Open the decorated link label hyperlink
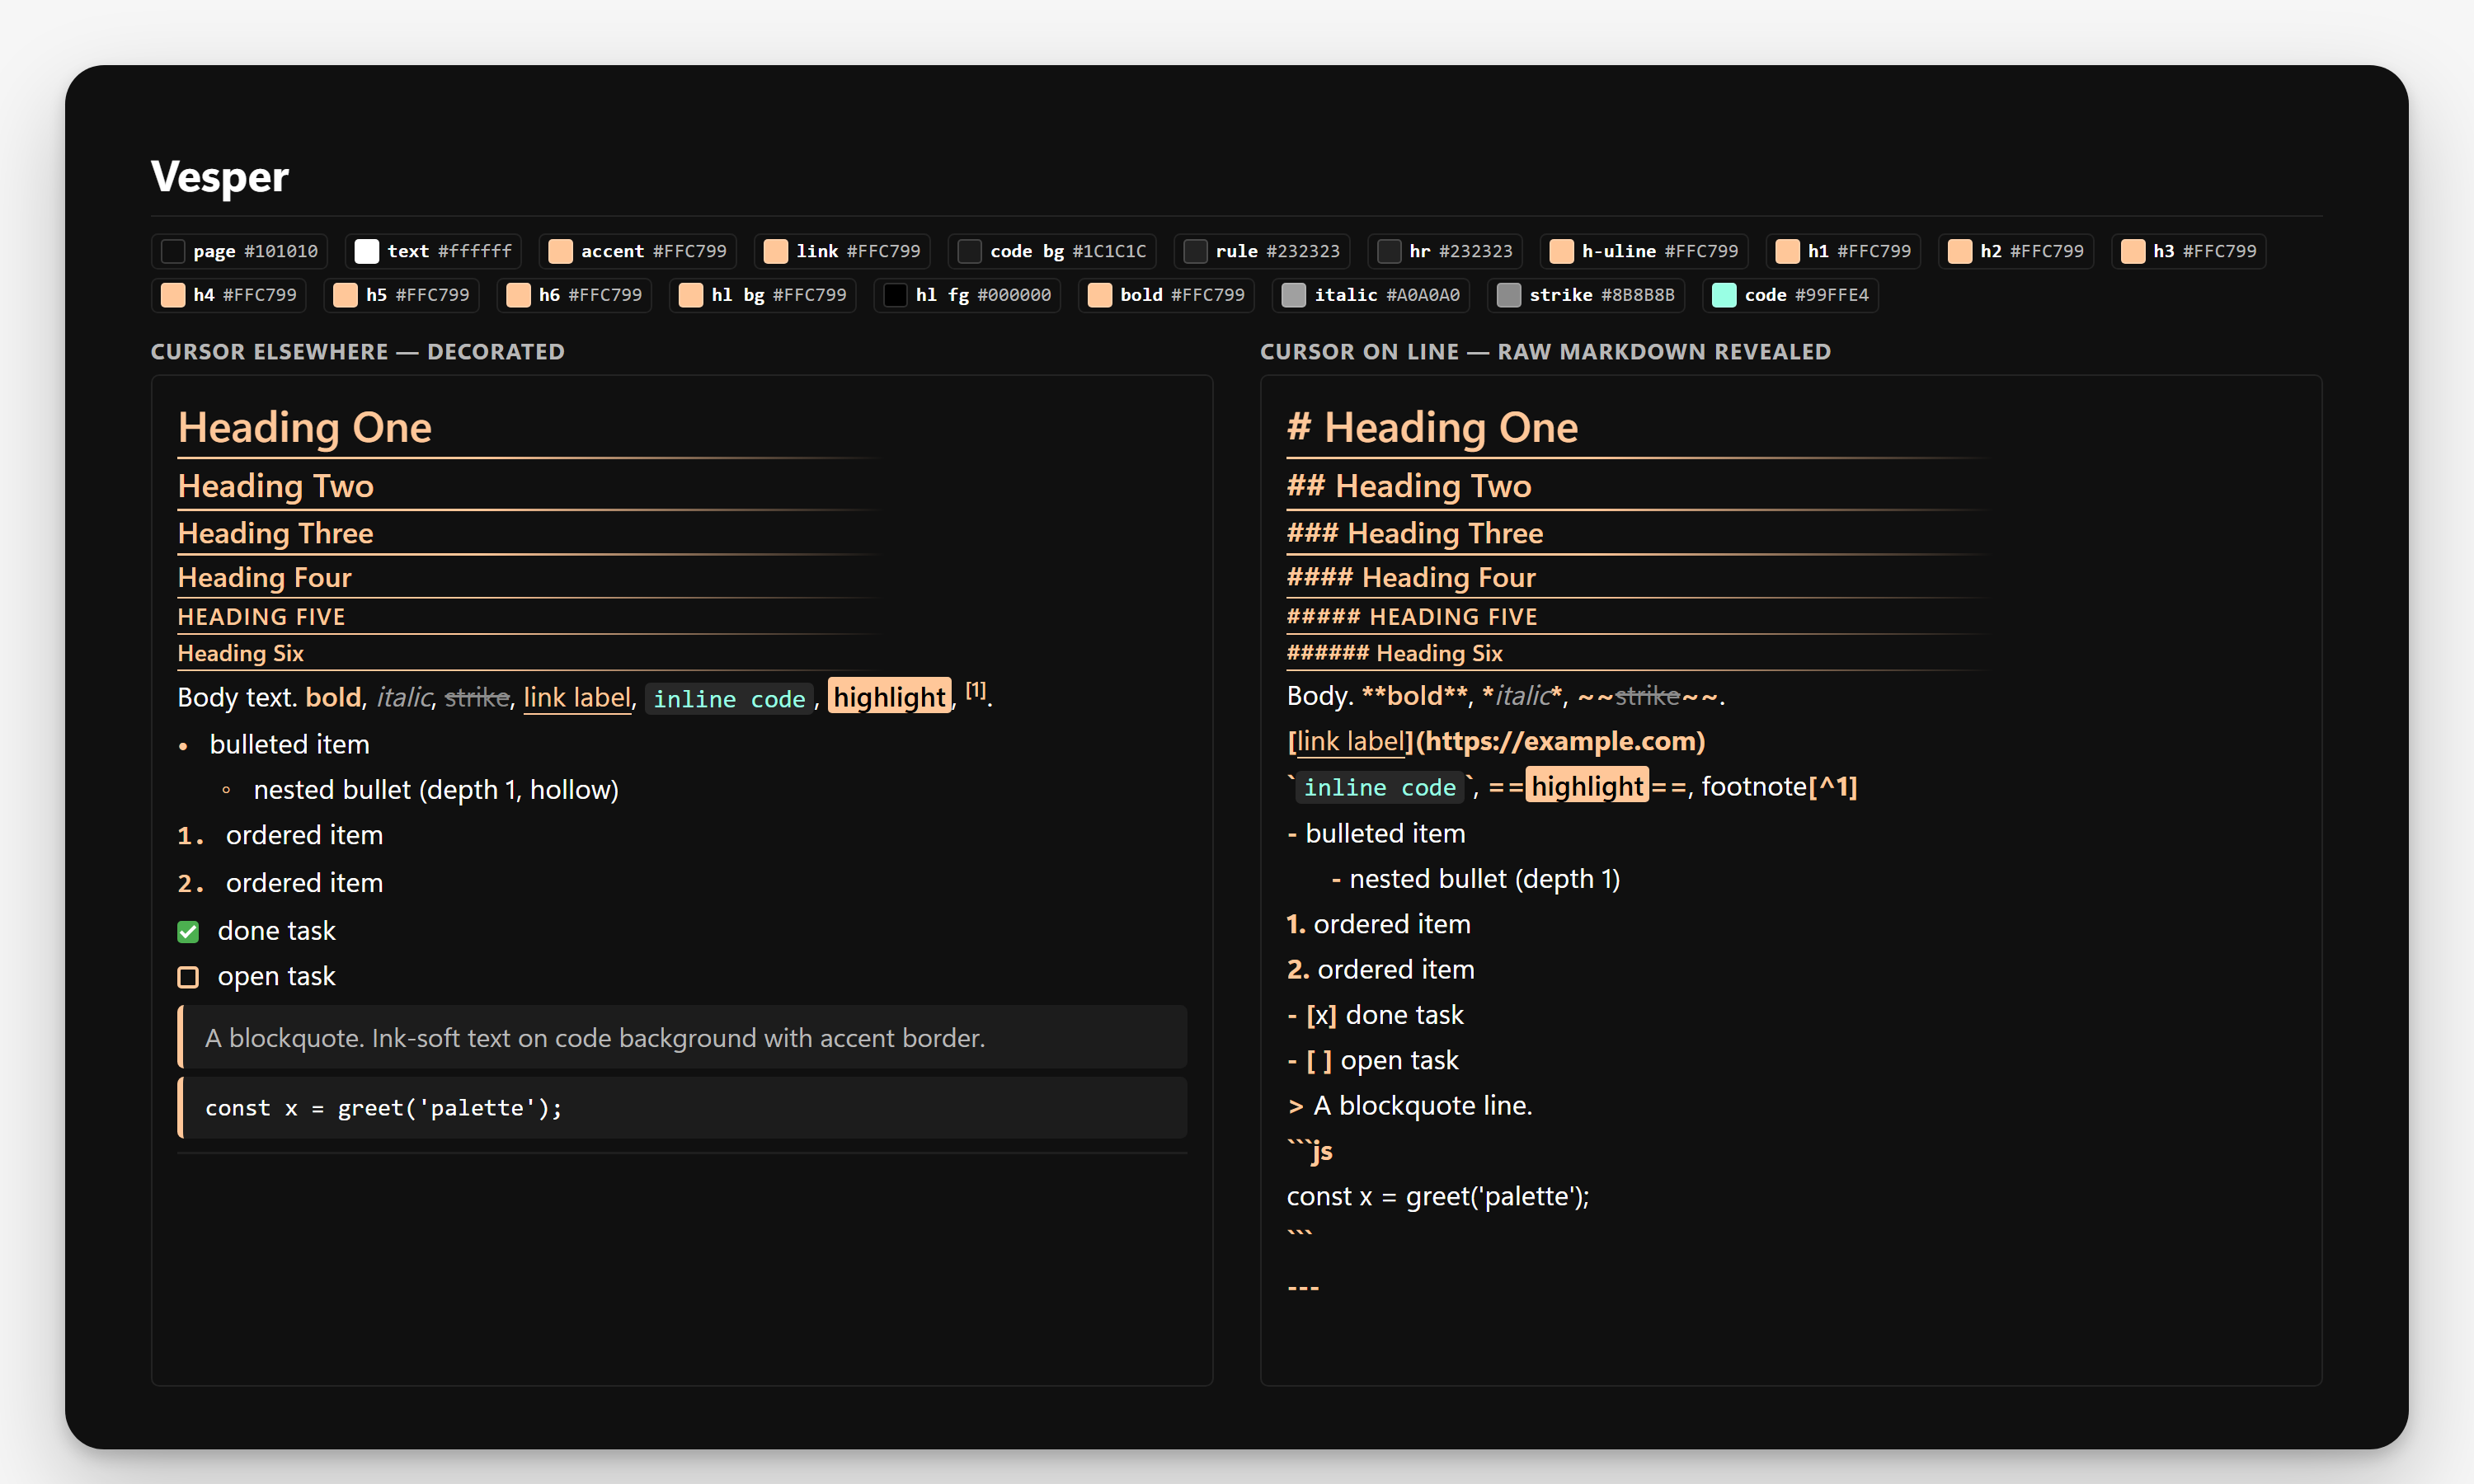Image resolution: width=2474 pixels, height=1484 pixels. point(577,697)
